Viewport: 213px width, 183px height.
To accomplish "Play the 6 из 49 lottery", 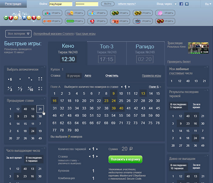I will coord(52,21).
